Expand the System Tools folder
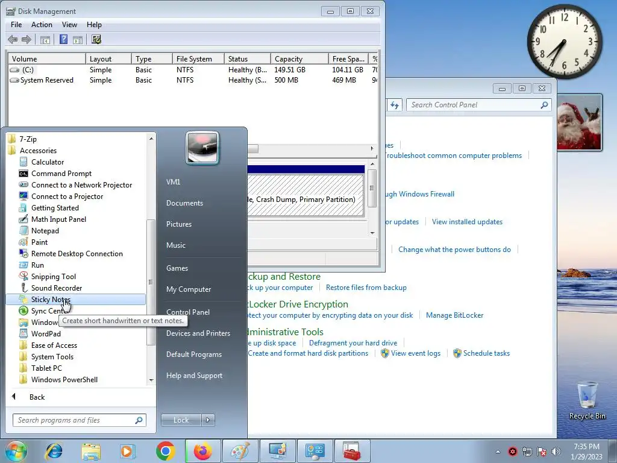This screenshot has width=617, height=463. click(x=52, y=356)
